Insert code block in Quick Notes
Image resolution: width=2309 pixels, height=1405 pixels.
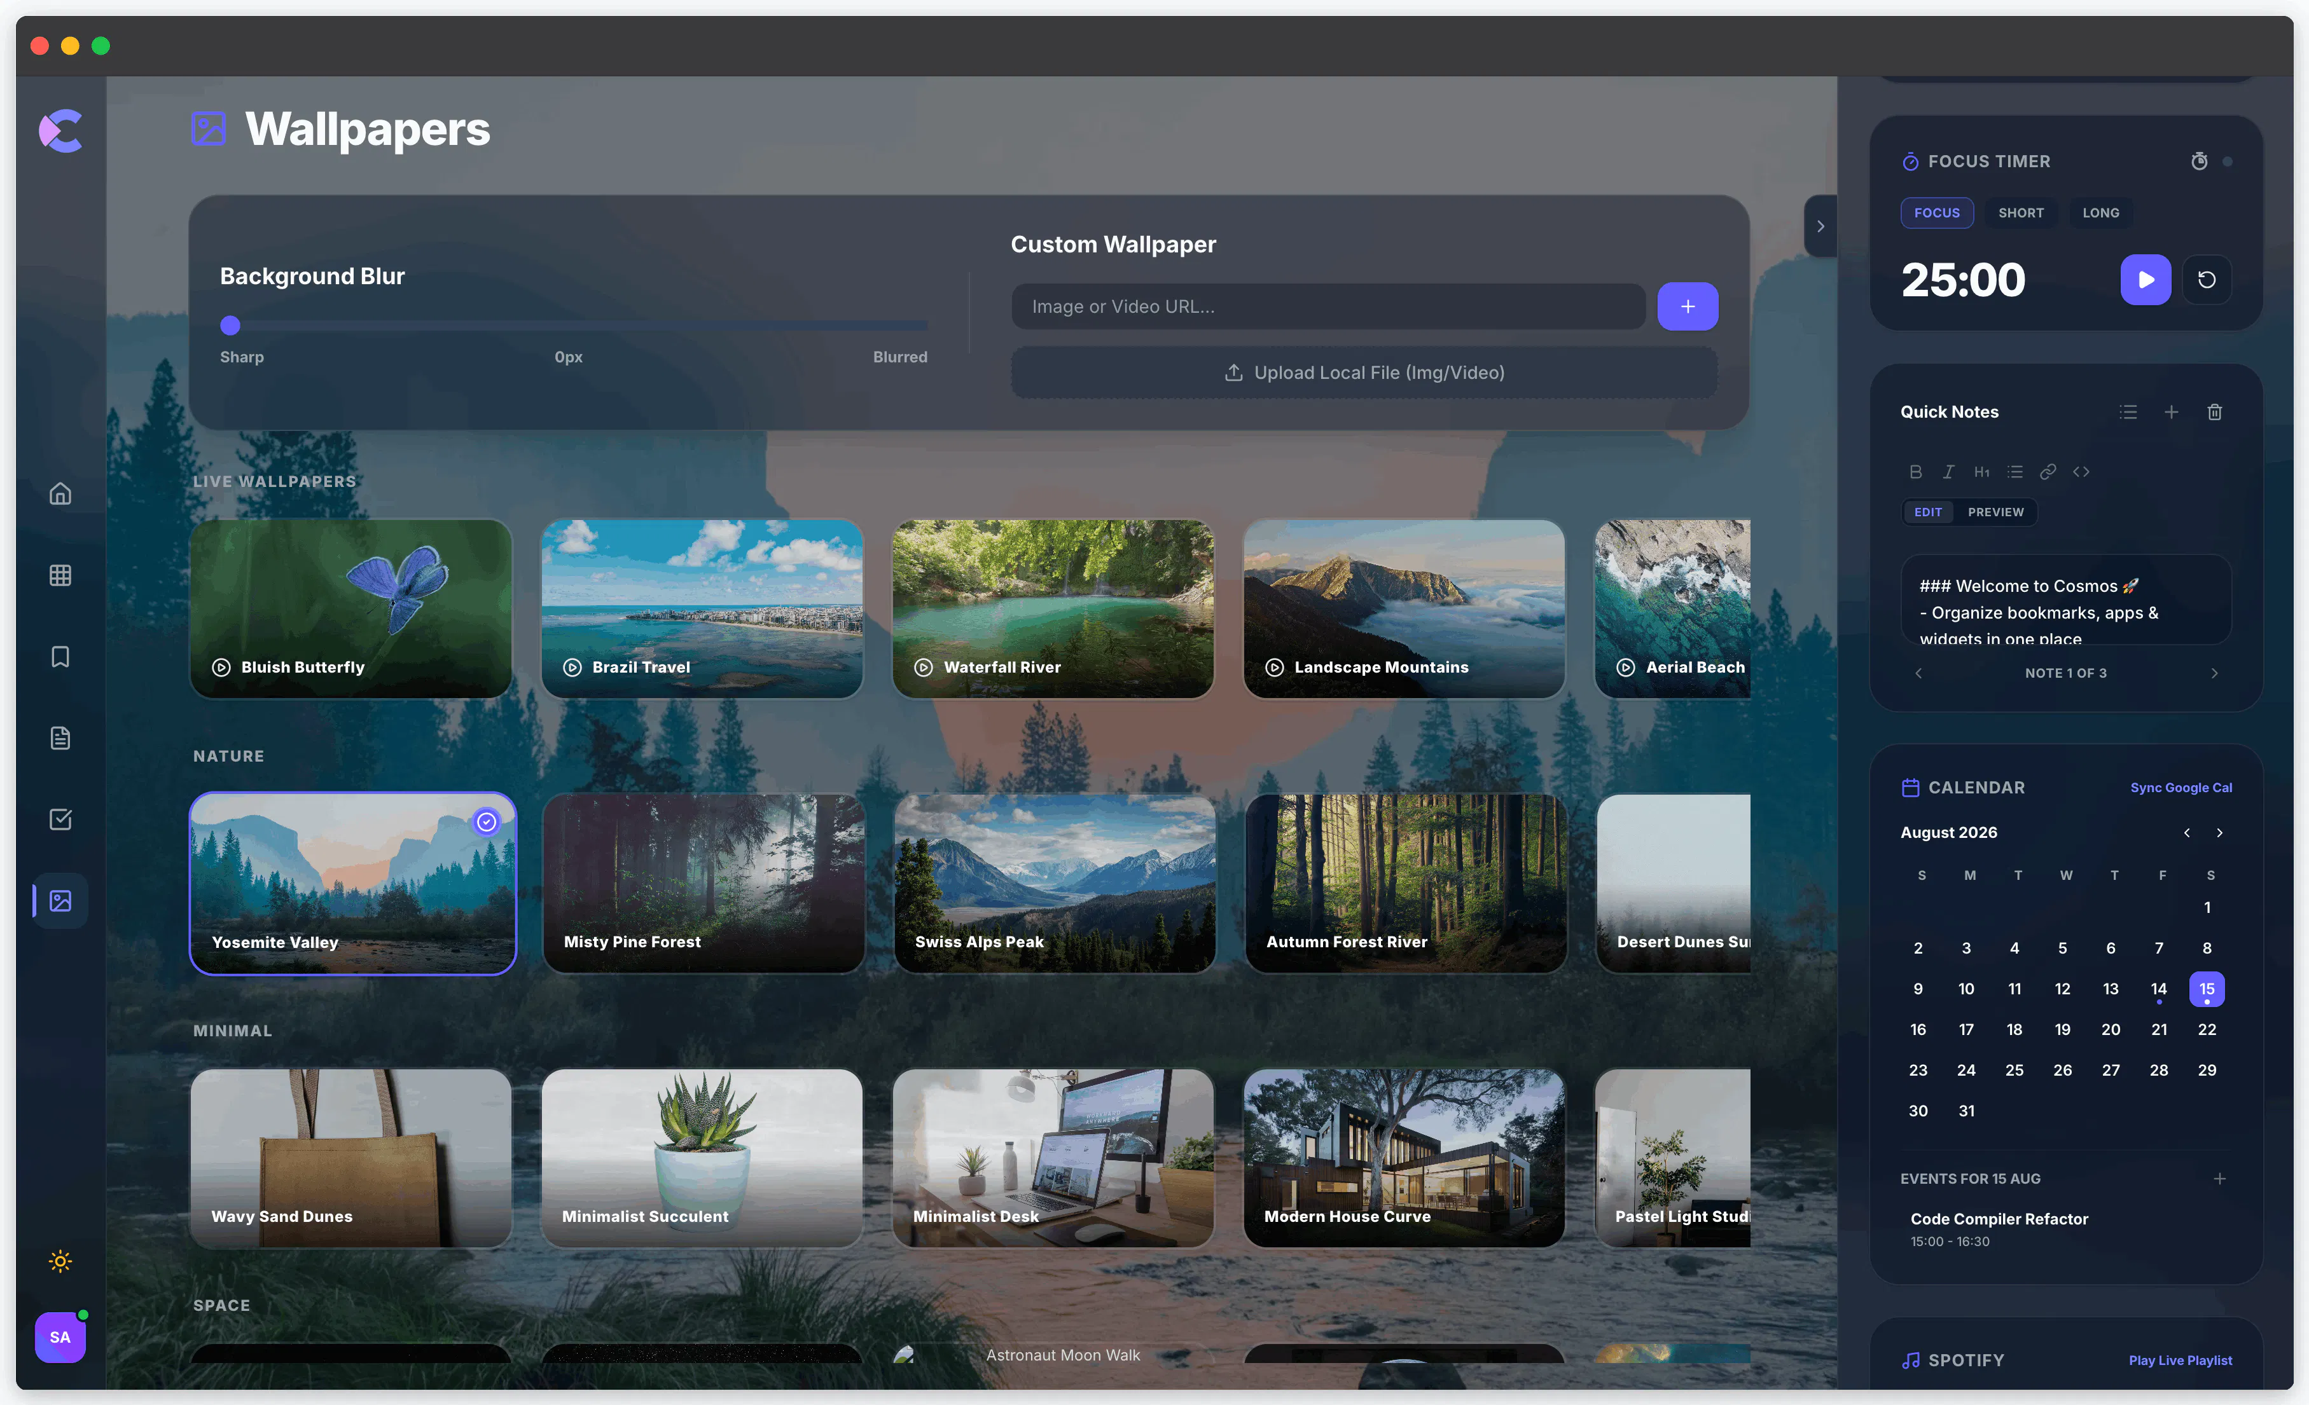click(x=2081, y=472)
